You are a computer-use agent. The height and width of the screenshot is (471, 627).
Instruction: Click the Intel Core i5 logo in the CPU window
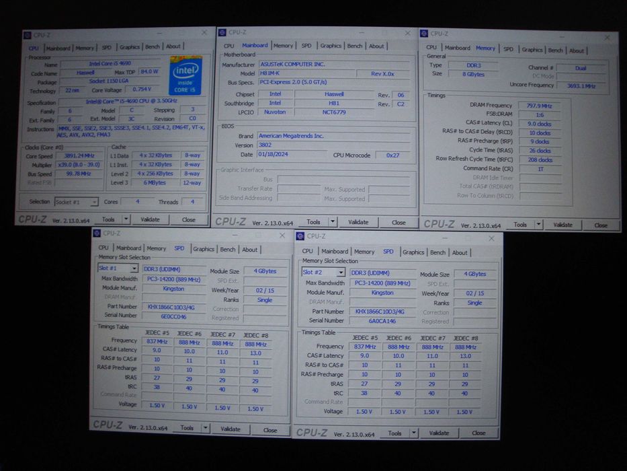[x=185, y=75]
